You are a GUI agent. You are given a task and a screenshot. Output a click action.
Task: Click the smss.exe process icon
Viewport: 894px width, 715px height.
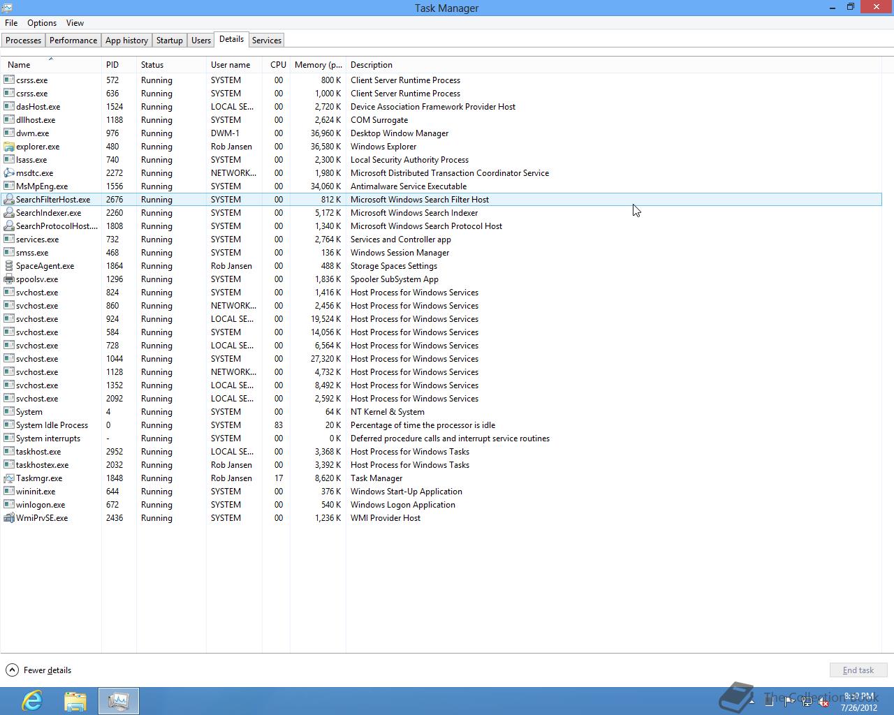[x=9, y=253]
